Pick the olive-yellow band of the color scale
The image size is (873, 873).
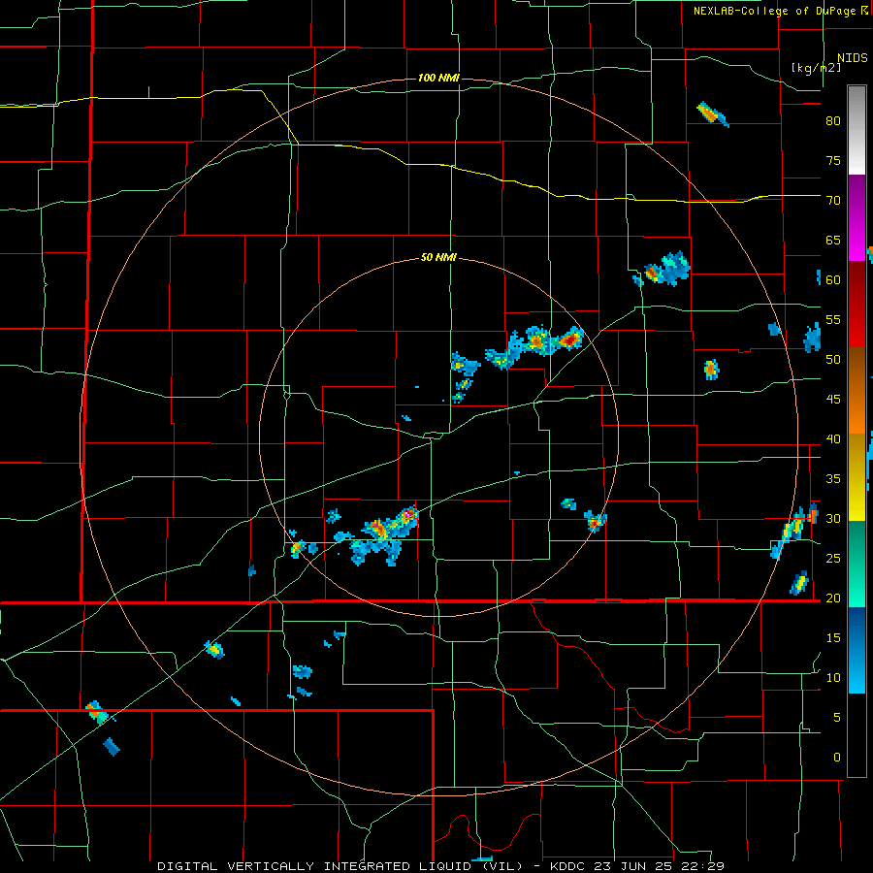point(857,477)
